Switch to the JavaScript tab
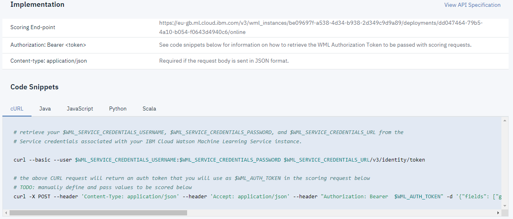The height and width of the screenshot is (219, 513). pyautogui.click(x=80, y=109)
